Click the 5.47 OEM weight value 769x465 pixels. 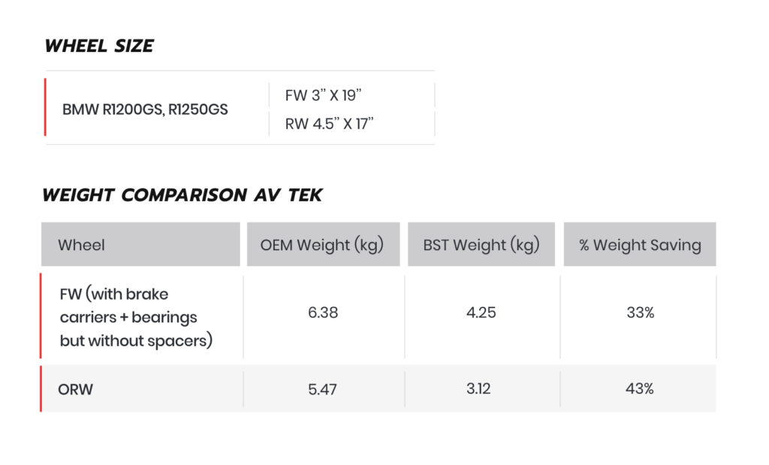click(x=323, y=389)
